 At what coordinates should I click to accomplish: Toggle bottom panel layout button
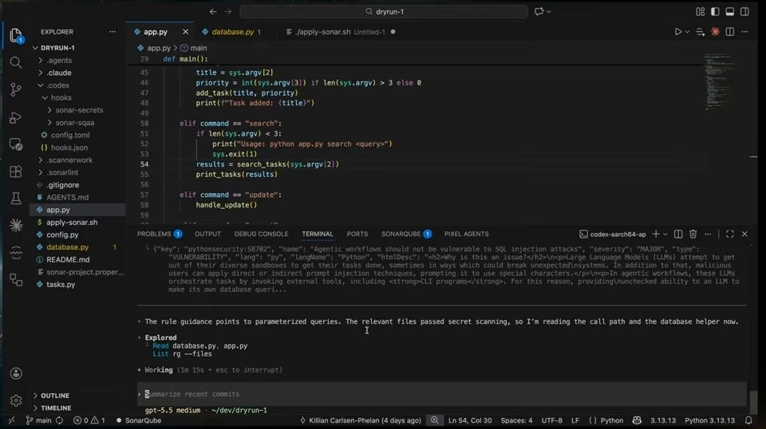click(730, 12)
